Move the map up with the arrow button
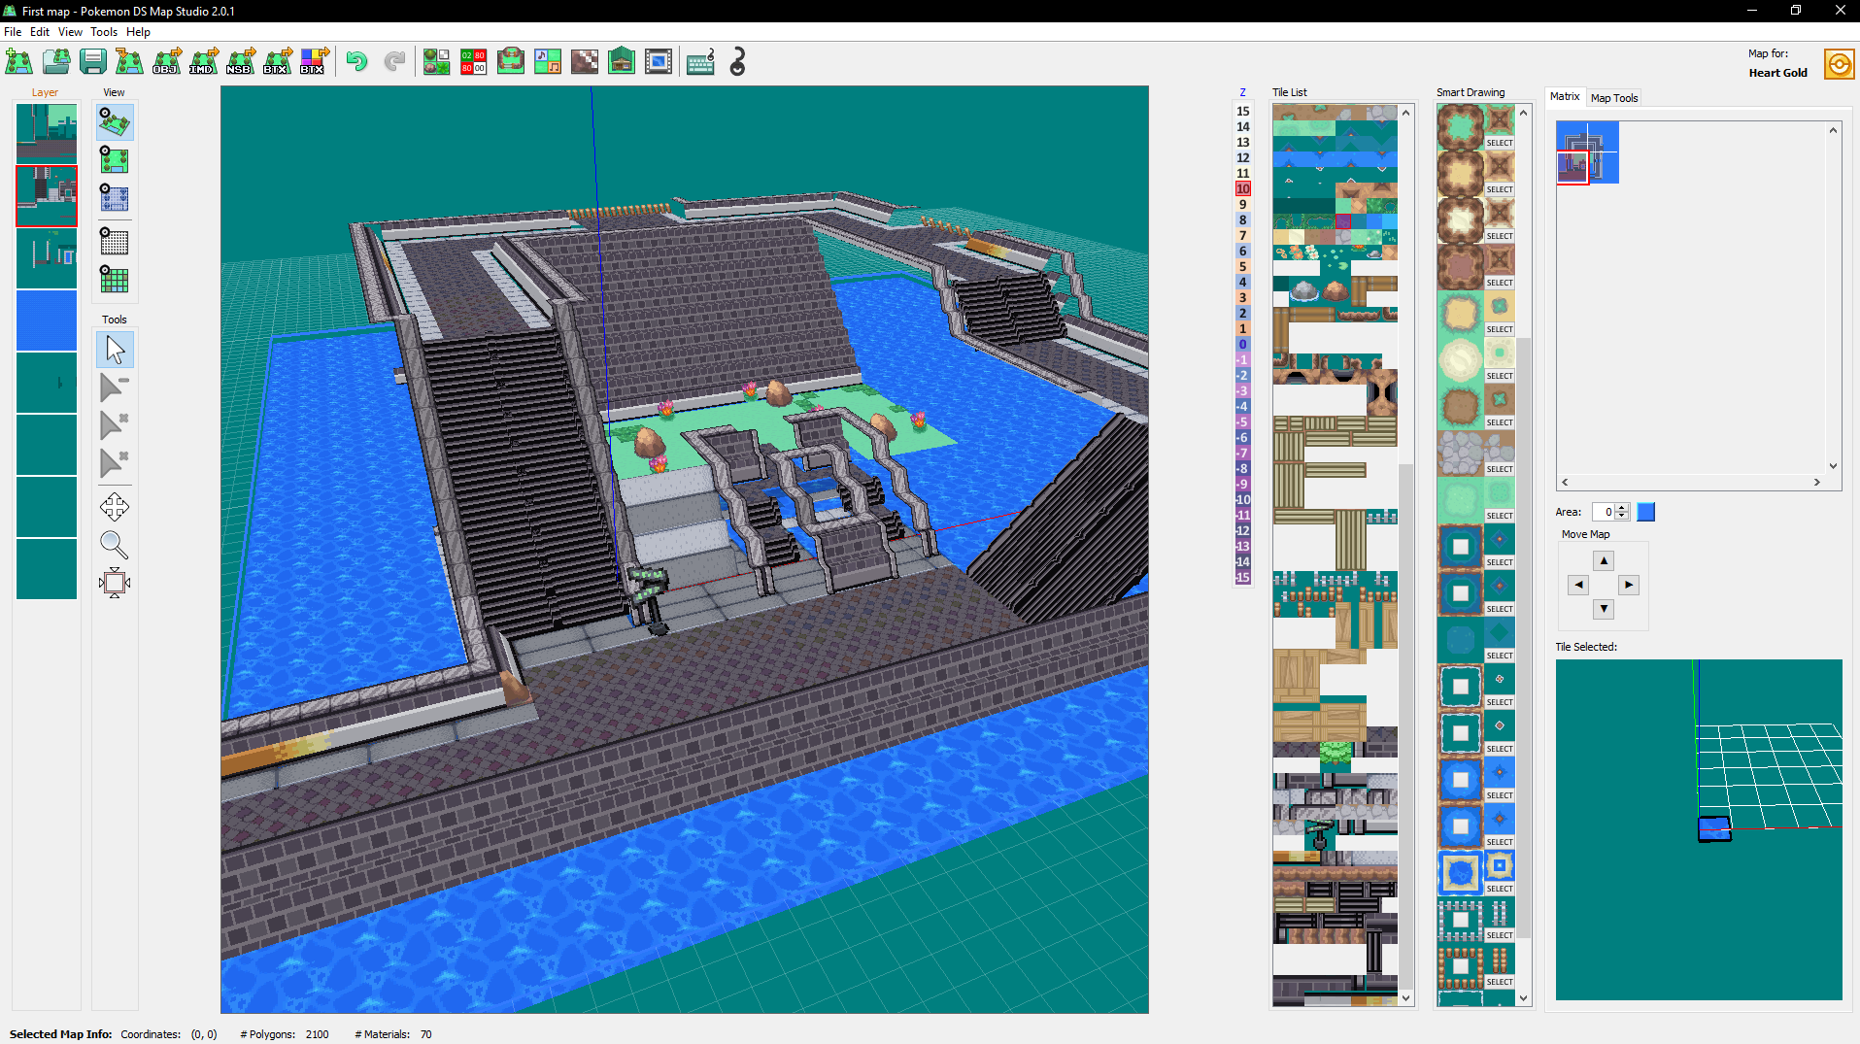The width and height of the screenshot is (1860, 1044). (1604, 560)
